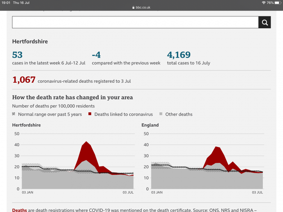283x212 pixels.
Task: Focus the empty search input field
Action: point(135,22)
